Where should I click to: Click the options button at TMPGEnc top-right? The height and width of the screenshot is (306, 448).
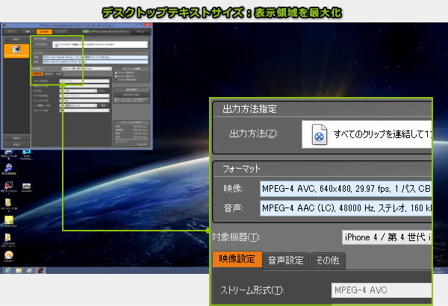[x=140, y=31]
